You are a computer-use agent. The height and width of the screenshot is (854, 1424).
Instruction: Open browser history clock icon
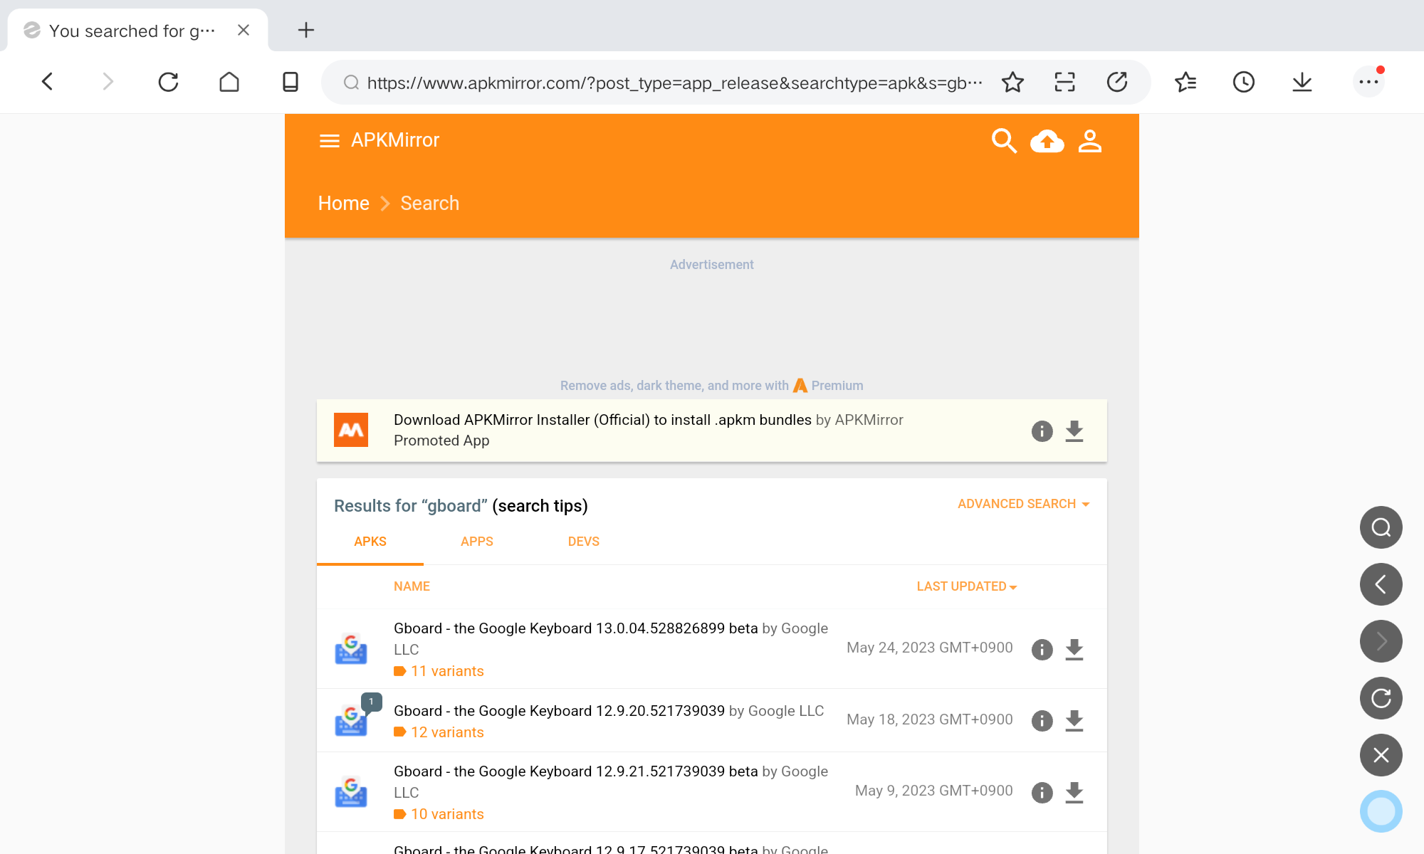pyautogui.click(x=1243, y=83)
